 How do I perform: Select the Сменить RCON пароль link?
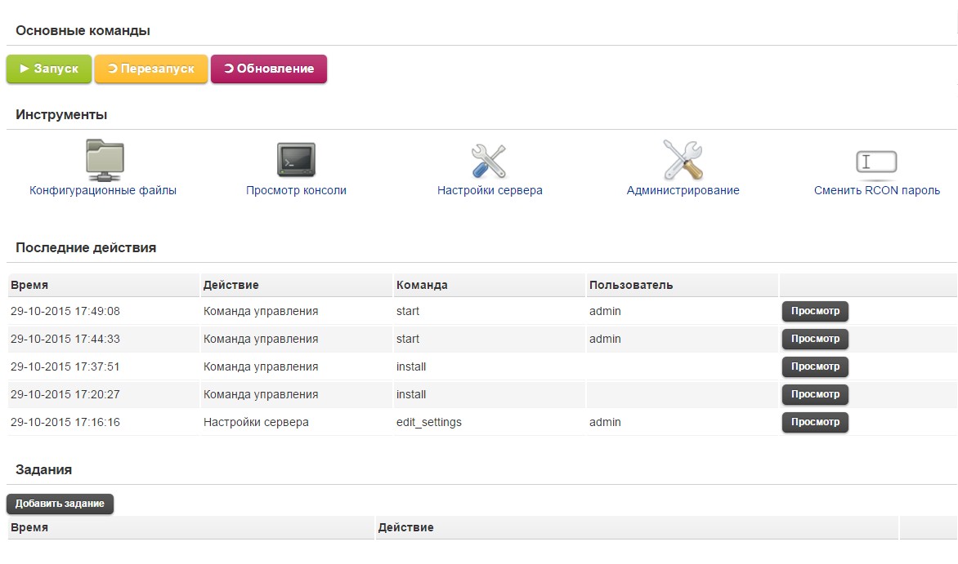tap(876, 190)
